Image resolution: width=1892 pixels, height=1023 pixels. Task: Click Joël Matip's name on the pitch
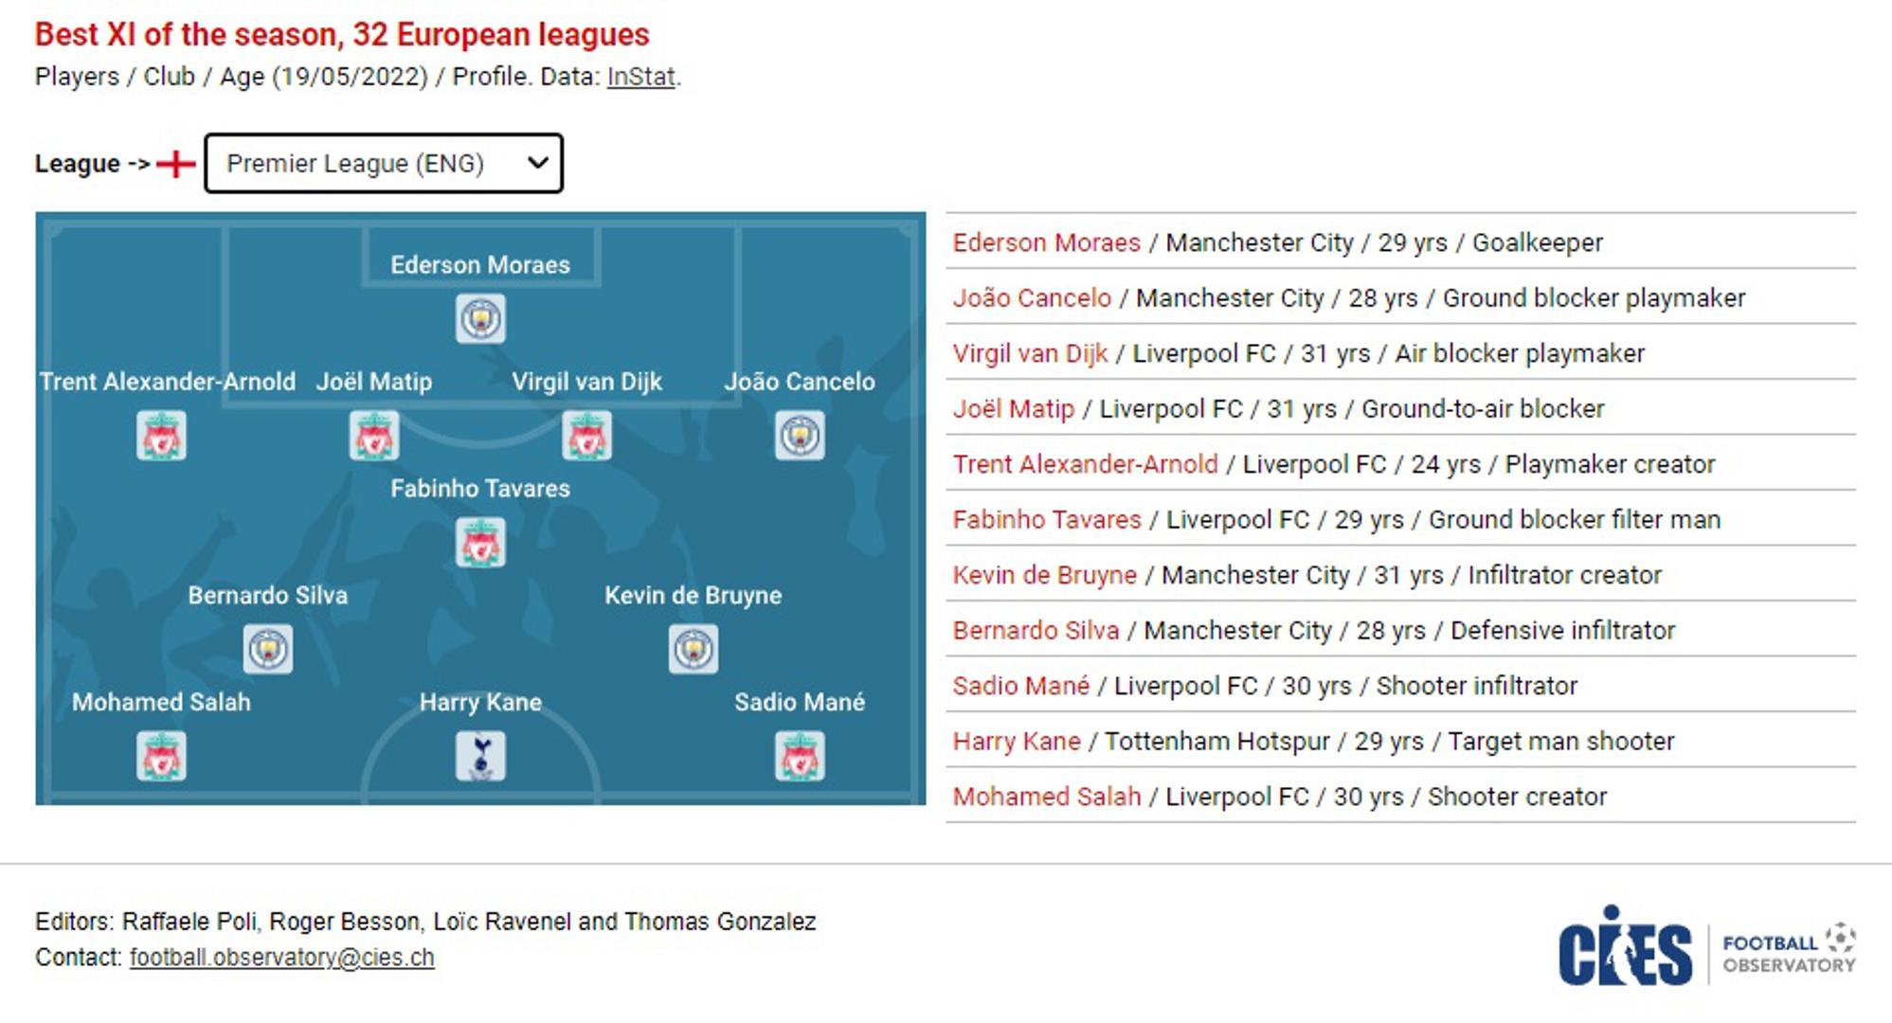pos(374,382)
